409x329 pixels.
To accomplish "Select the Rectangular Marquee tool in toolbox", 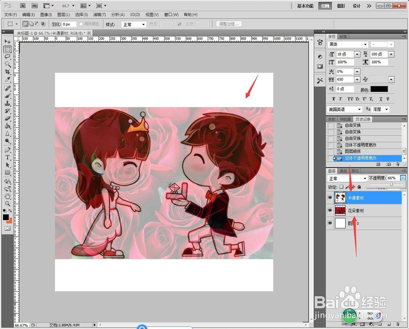I will pyautogui.click(x=7, y=49).
